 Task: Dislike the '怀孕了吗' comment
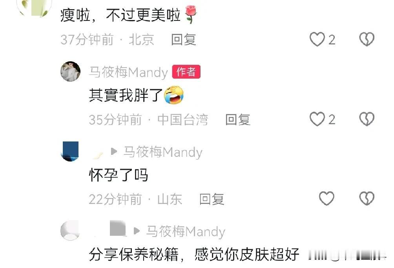(x=367, y=198)
